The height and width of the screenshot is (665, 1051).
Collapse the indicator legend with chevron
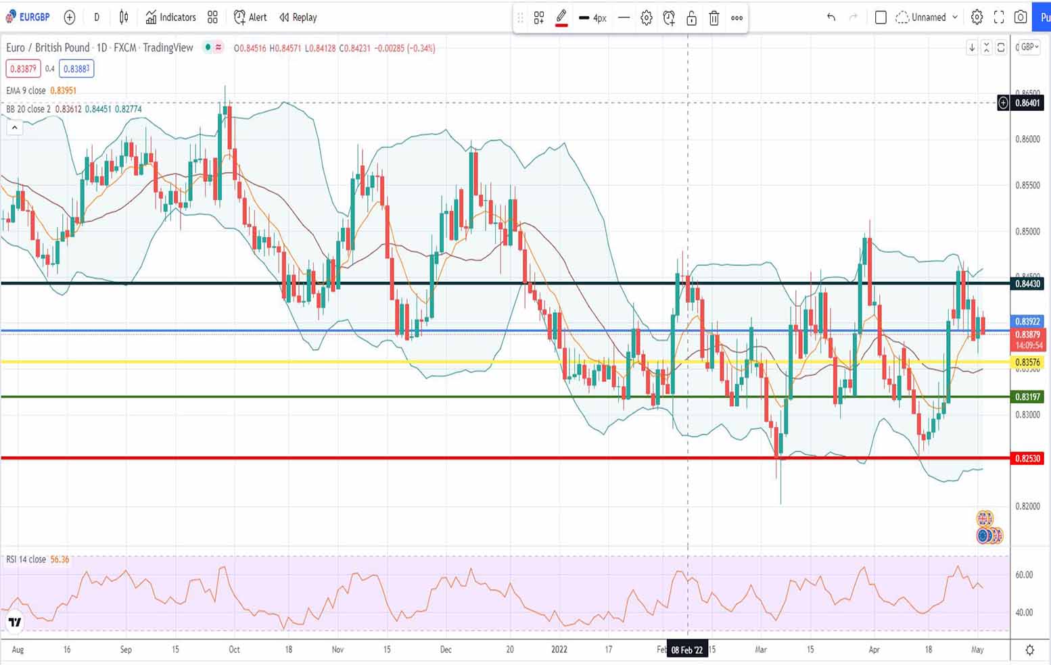click(x=14, y=127)
